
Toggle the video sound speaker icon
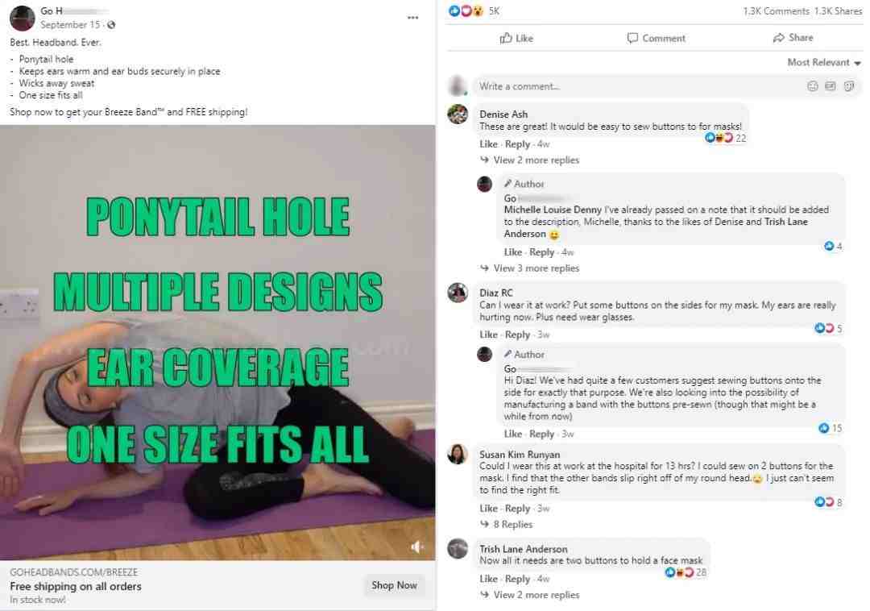click(x=416, y=547)
